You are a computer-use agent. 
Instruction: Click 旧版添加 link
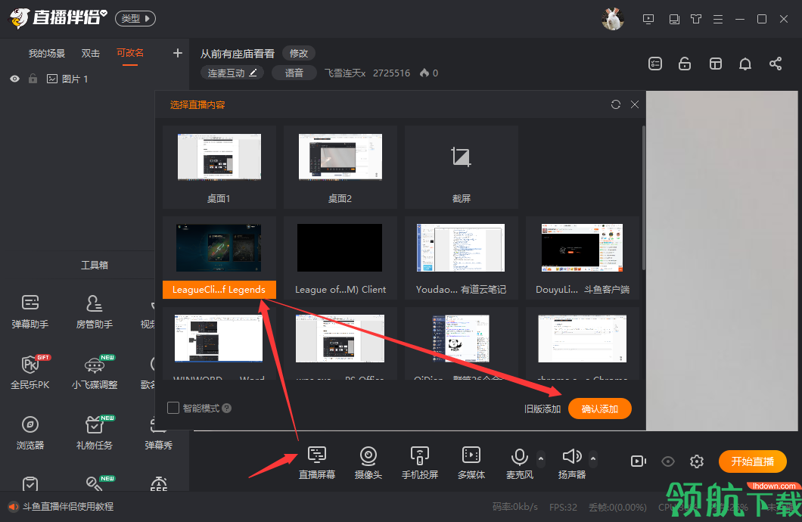click(x=542, y=409)
